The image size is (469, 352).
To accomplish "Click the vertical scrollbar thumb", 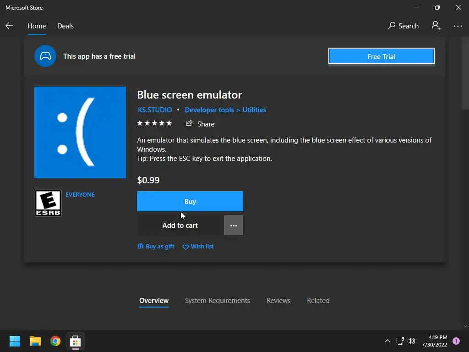I will point(465,73).
